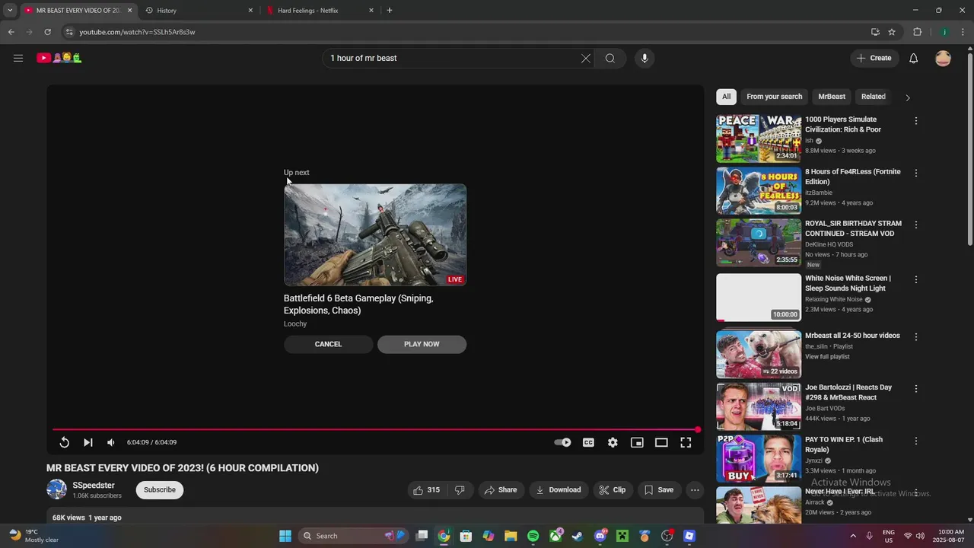Screen dimensions: 974x548
Task: Create a clip of the video
Action: (613, 490)
